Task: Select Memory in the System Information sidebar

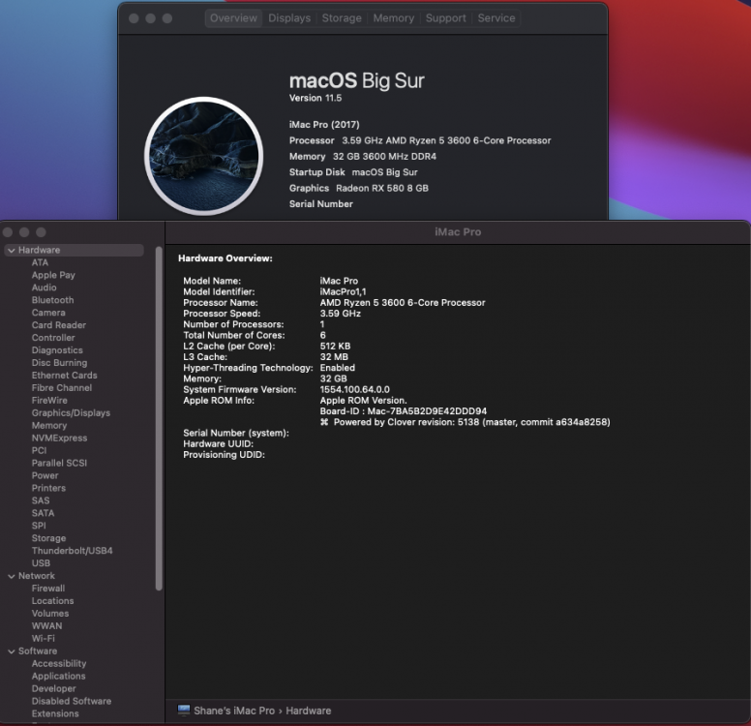Action: click(x=48, y=426)
